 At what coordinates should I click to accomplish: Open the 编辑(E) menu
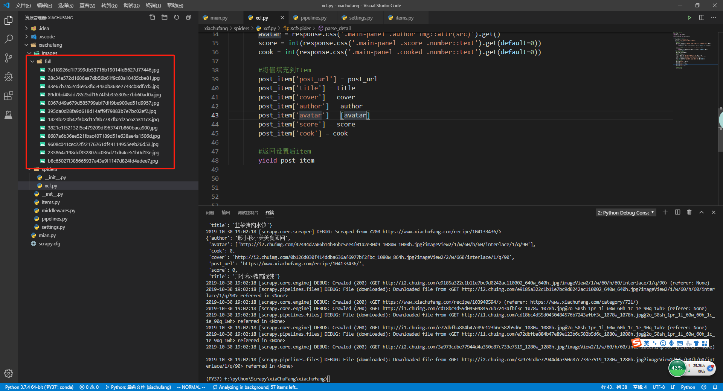[44, 5]
